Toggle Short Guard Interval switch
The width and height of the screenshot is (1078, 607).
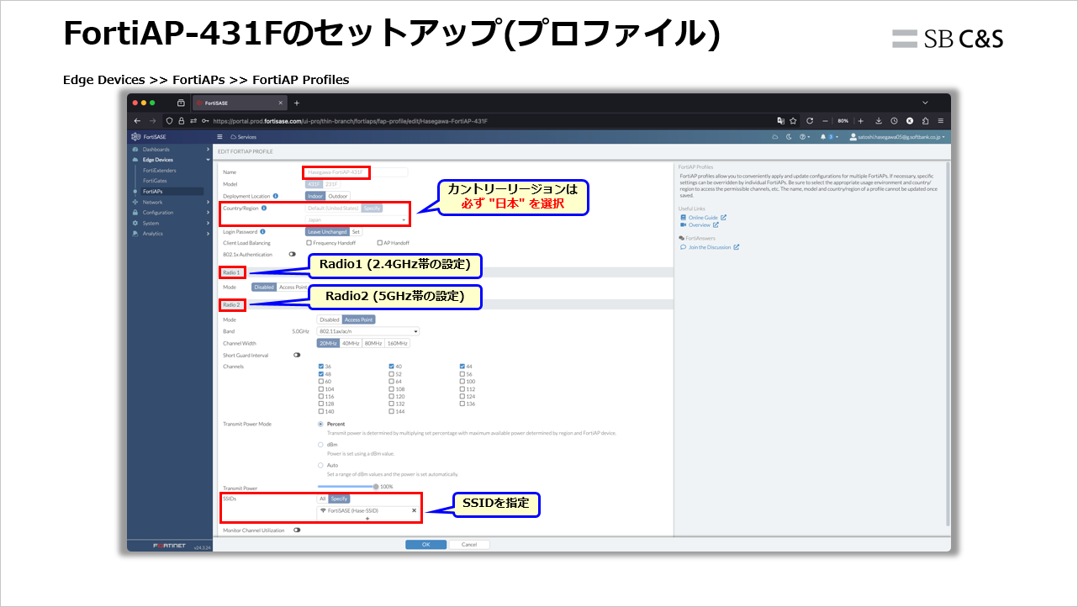pos(297,355)
